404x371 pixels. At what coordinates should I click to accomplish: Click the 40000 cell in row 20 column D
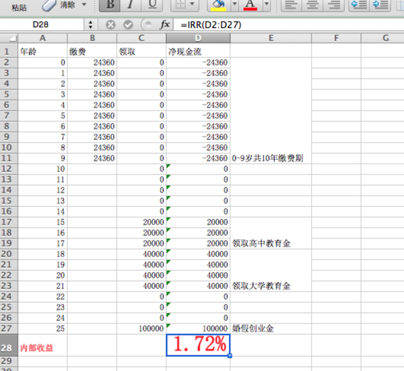point(198,254)
